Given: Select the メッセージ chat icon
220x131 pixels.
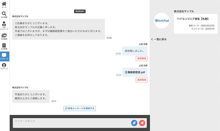Looking at the screenshot, I should click(4, 56).
